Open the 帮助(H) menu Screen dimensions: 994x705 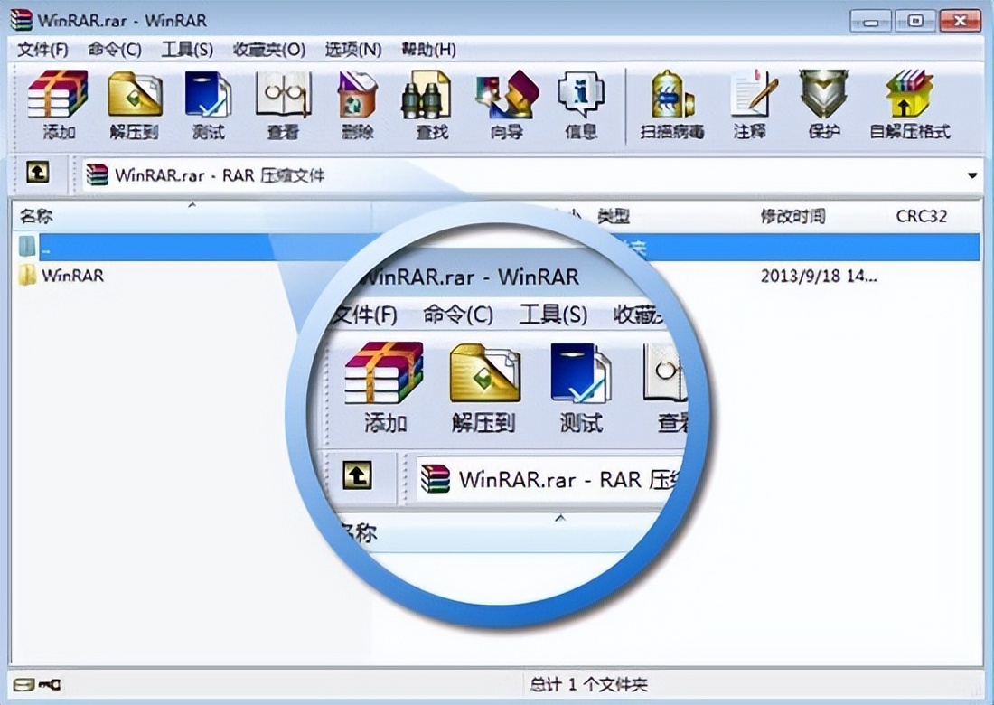click(x=429, y=50)
